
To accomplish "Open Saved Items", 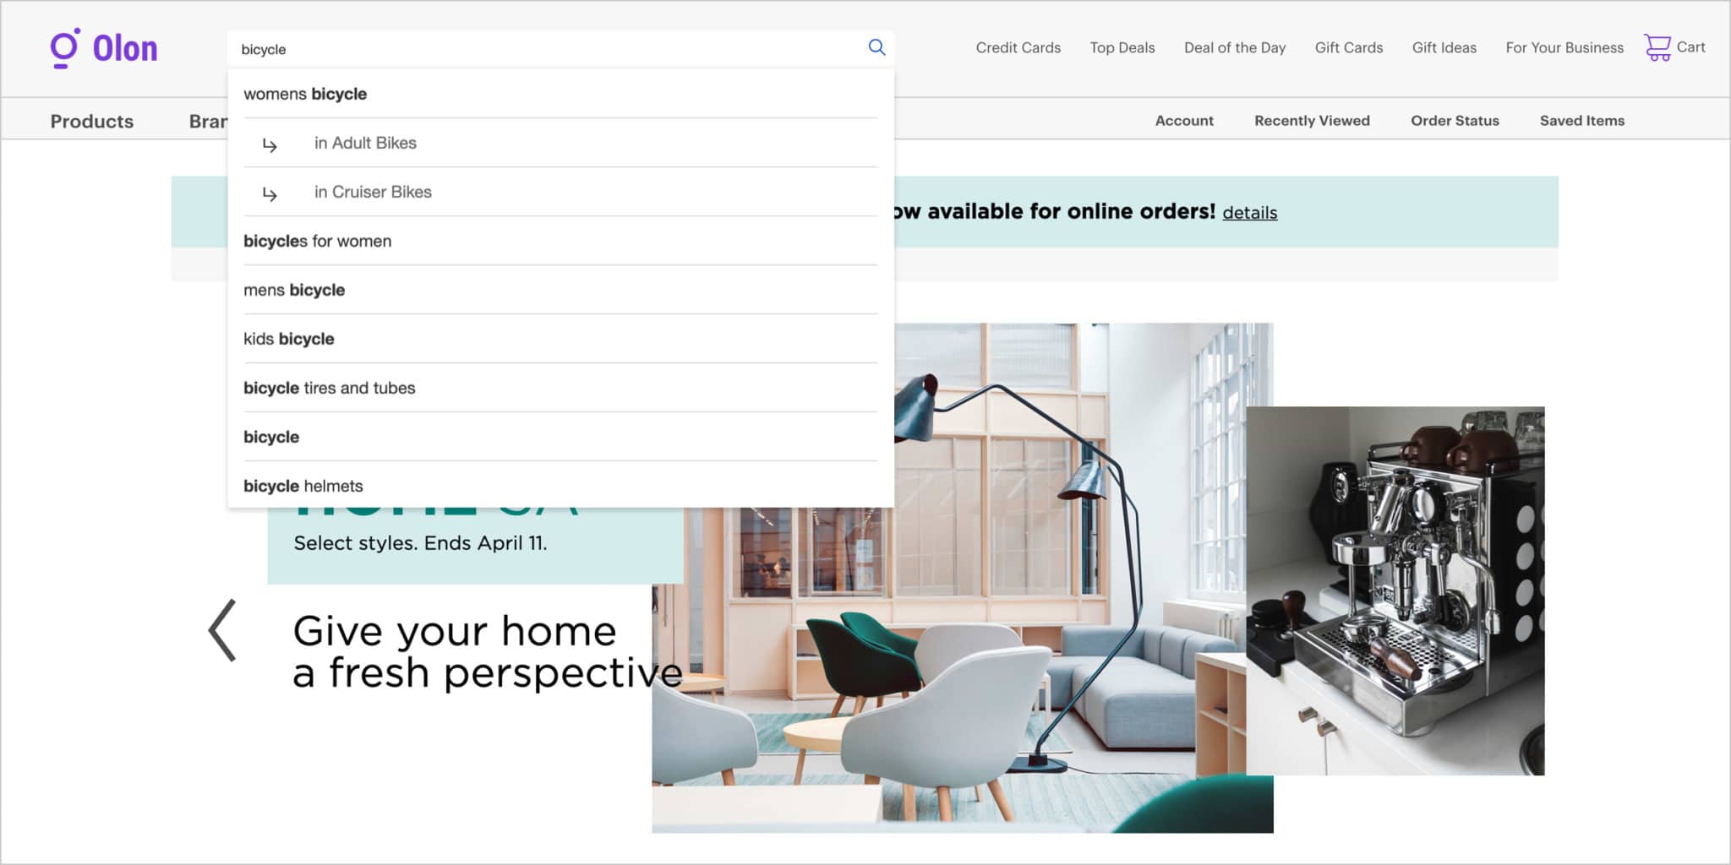I will [1581, 121].
